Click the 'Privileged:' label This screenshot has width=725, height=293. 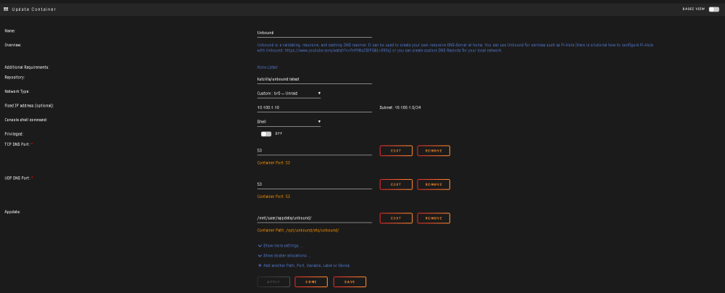(x=14, y=133)
